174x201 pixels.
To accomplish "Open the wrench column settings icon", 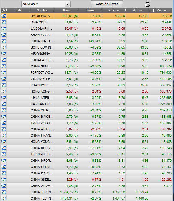I will 4,10.
